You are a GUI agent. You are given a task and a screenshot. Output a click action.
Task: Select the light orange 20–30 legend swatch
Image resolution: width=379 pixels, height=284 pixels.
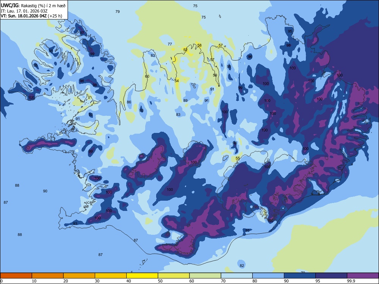click(x=79, y=276)
